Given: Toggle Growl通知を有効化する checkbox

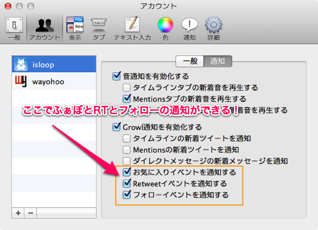Looking at the screenshot, I should [x=116, y=127].
